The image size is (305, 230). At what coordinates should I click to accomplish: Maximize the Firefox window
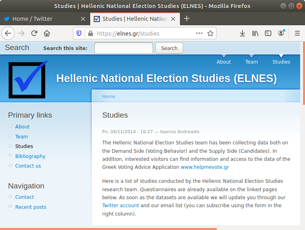pyautogui.click(x=291, y=6)
